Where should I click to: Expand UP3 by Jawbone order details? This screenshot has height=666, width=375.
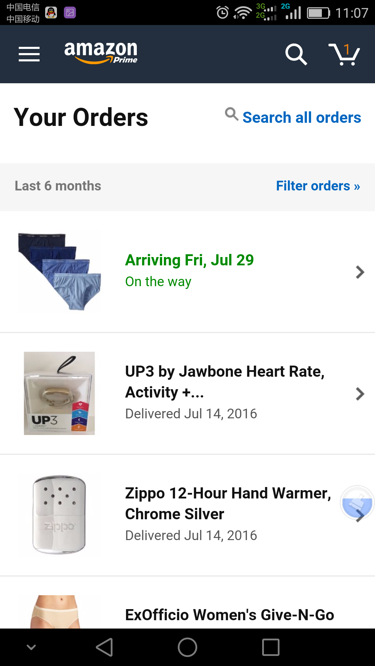coord(360,394)
